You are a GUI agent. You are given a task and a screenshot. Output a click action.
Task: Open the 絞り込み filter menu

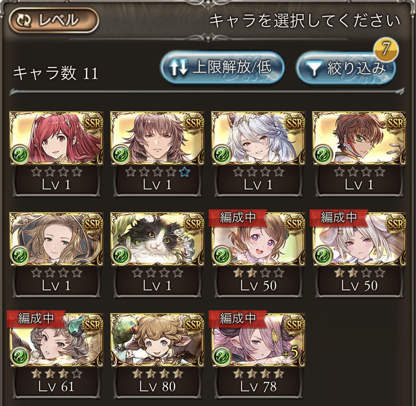[346, 68]
